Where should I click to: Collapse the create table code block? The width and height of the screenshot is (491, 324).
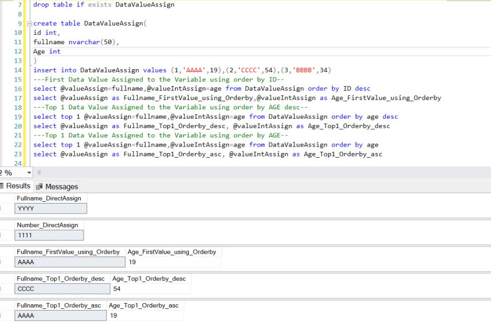click(30, 23)
